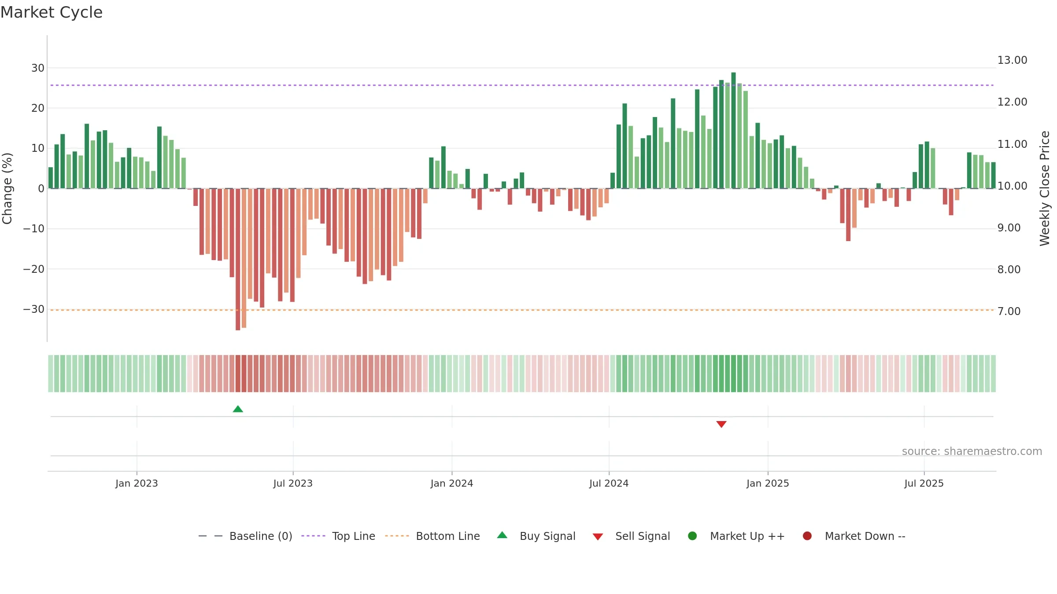Click the dark red circle icon in legend
The height and width of the screenshot is (594, 1057).
click(807, 536)
